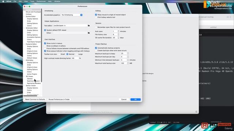Select System default PDF viewer option
234x131 pixels.
(45, 30)
